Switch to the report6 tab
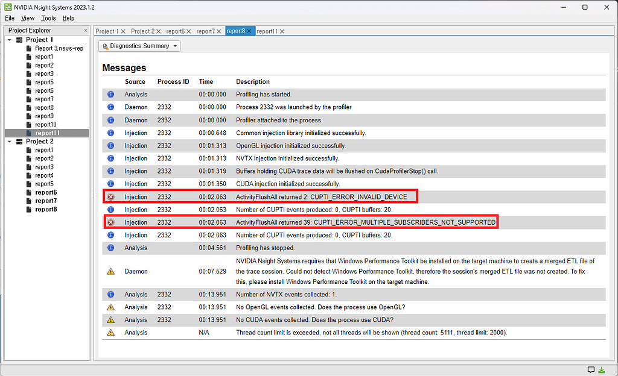Viewport: 618px width, 376px height. [x=175, y=31]
